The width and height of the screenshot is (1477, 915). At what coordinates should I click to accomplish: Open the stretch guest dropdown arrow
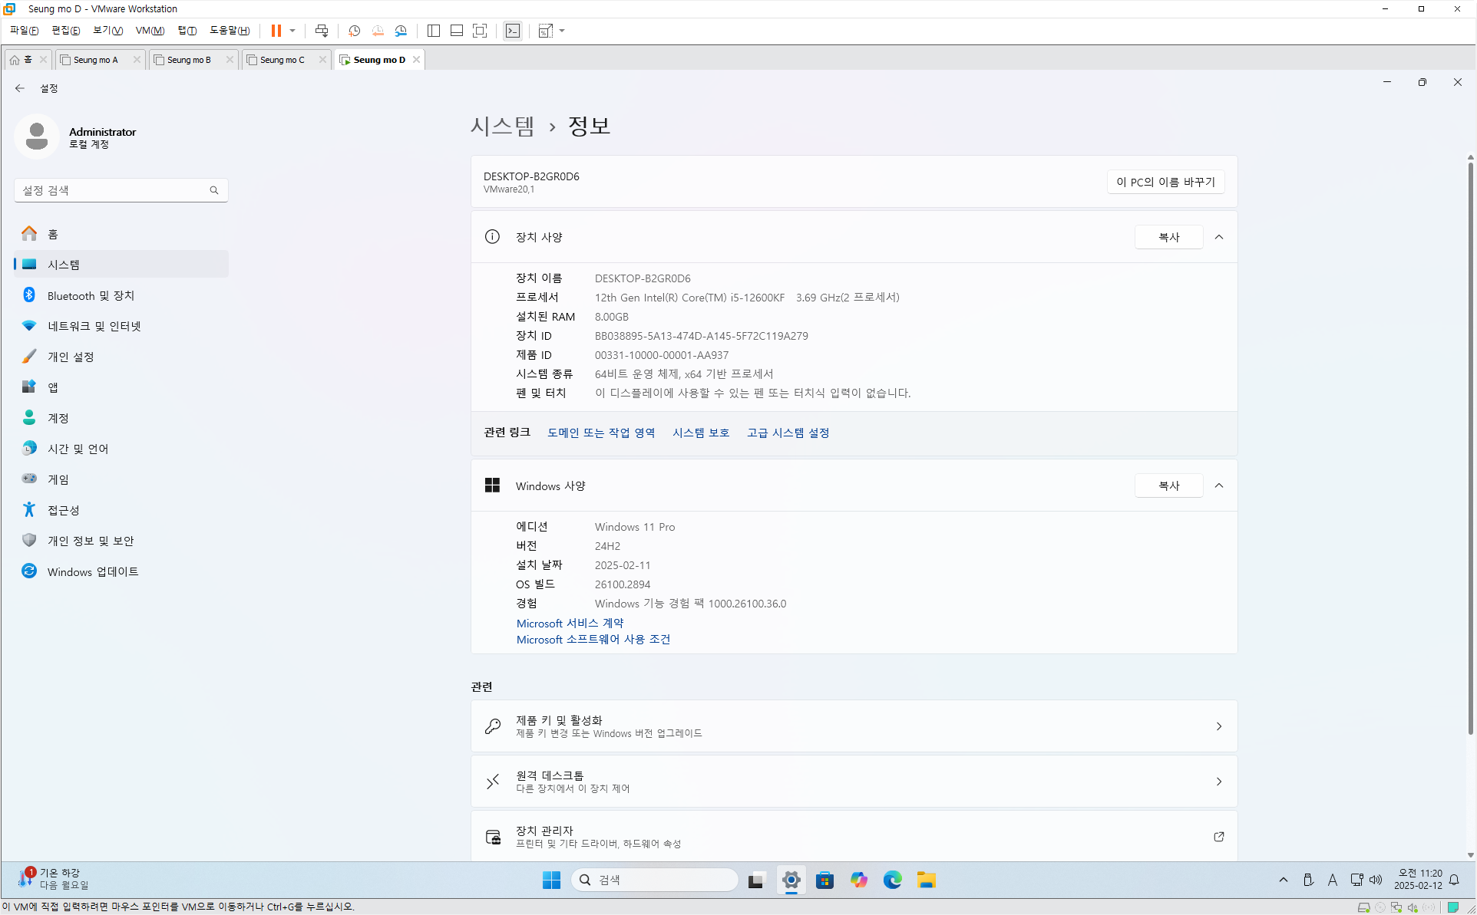click(563, 31)
